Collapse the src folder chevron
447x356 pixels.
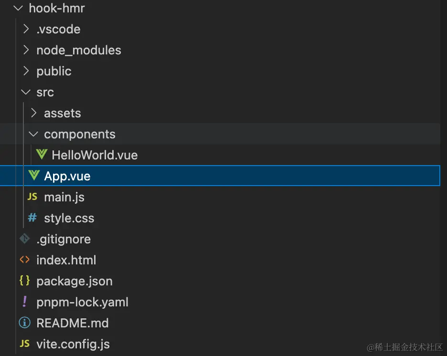click(x=26, y=92)
